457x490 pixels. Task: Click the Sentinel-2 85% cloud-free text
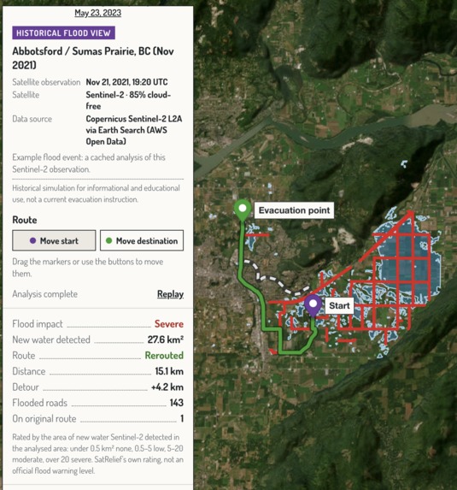(128, 100)
